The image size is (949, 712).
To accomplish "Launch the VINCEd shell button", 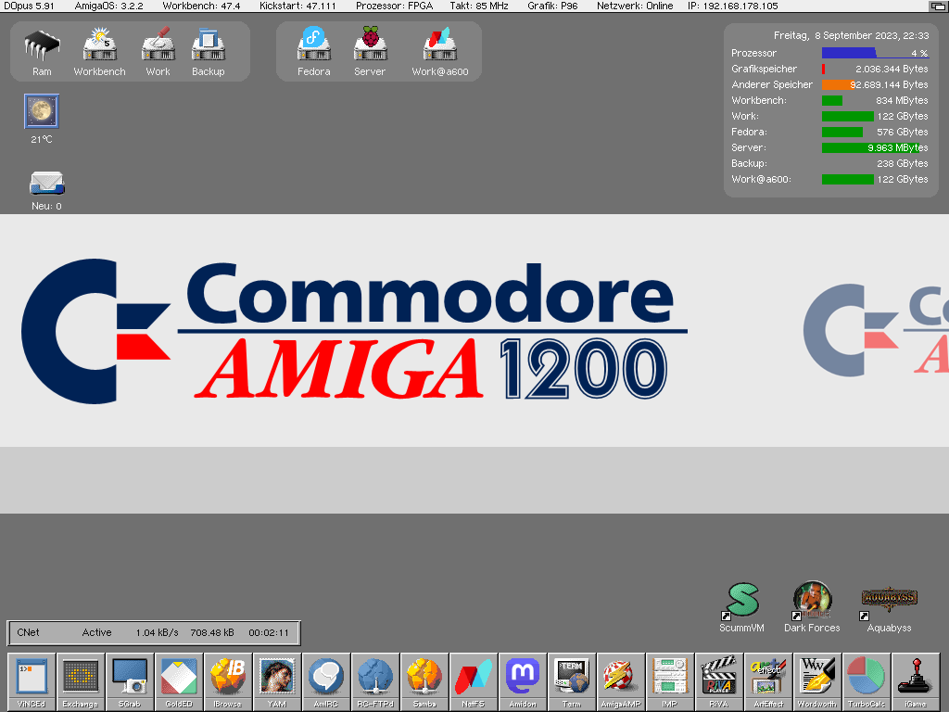I will pos(32,681).
